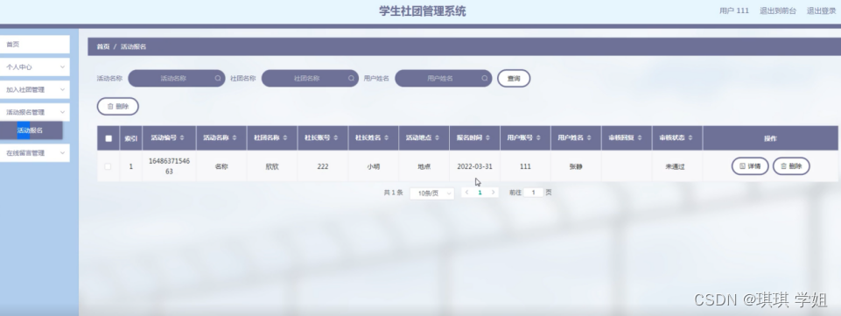Sort table by 用户账号 column arrows
This screenshot has height=316, width=841.
pyautogui.click(x=538, y=138)
